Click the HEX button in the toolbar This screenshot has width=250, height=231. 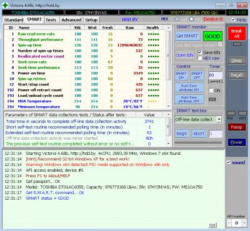coord(164,19)
